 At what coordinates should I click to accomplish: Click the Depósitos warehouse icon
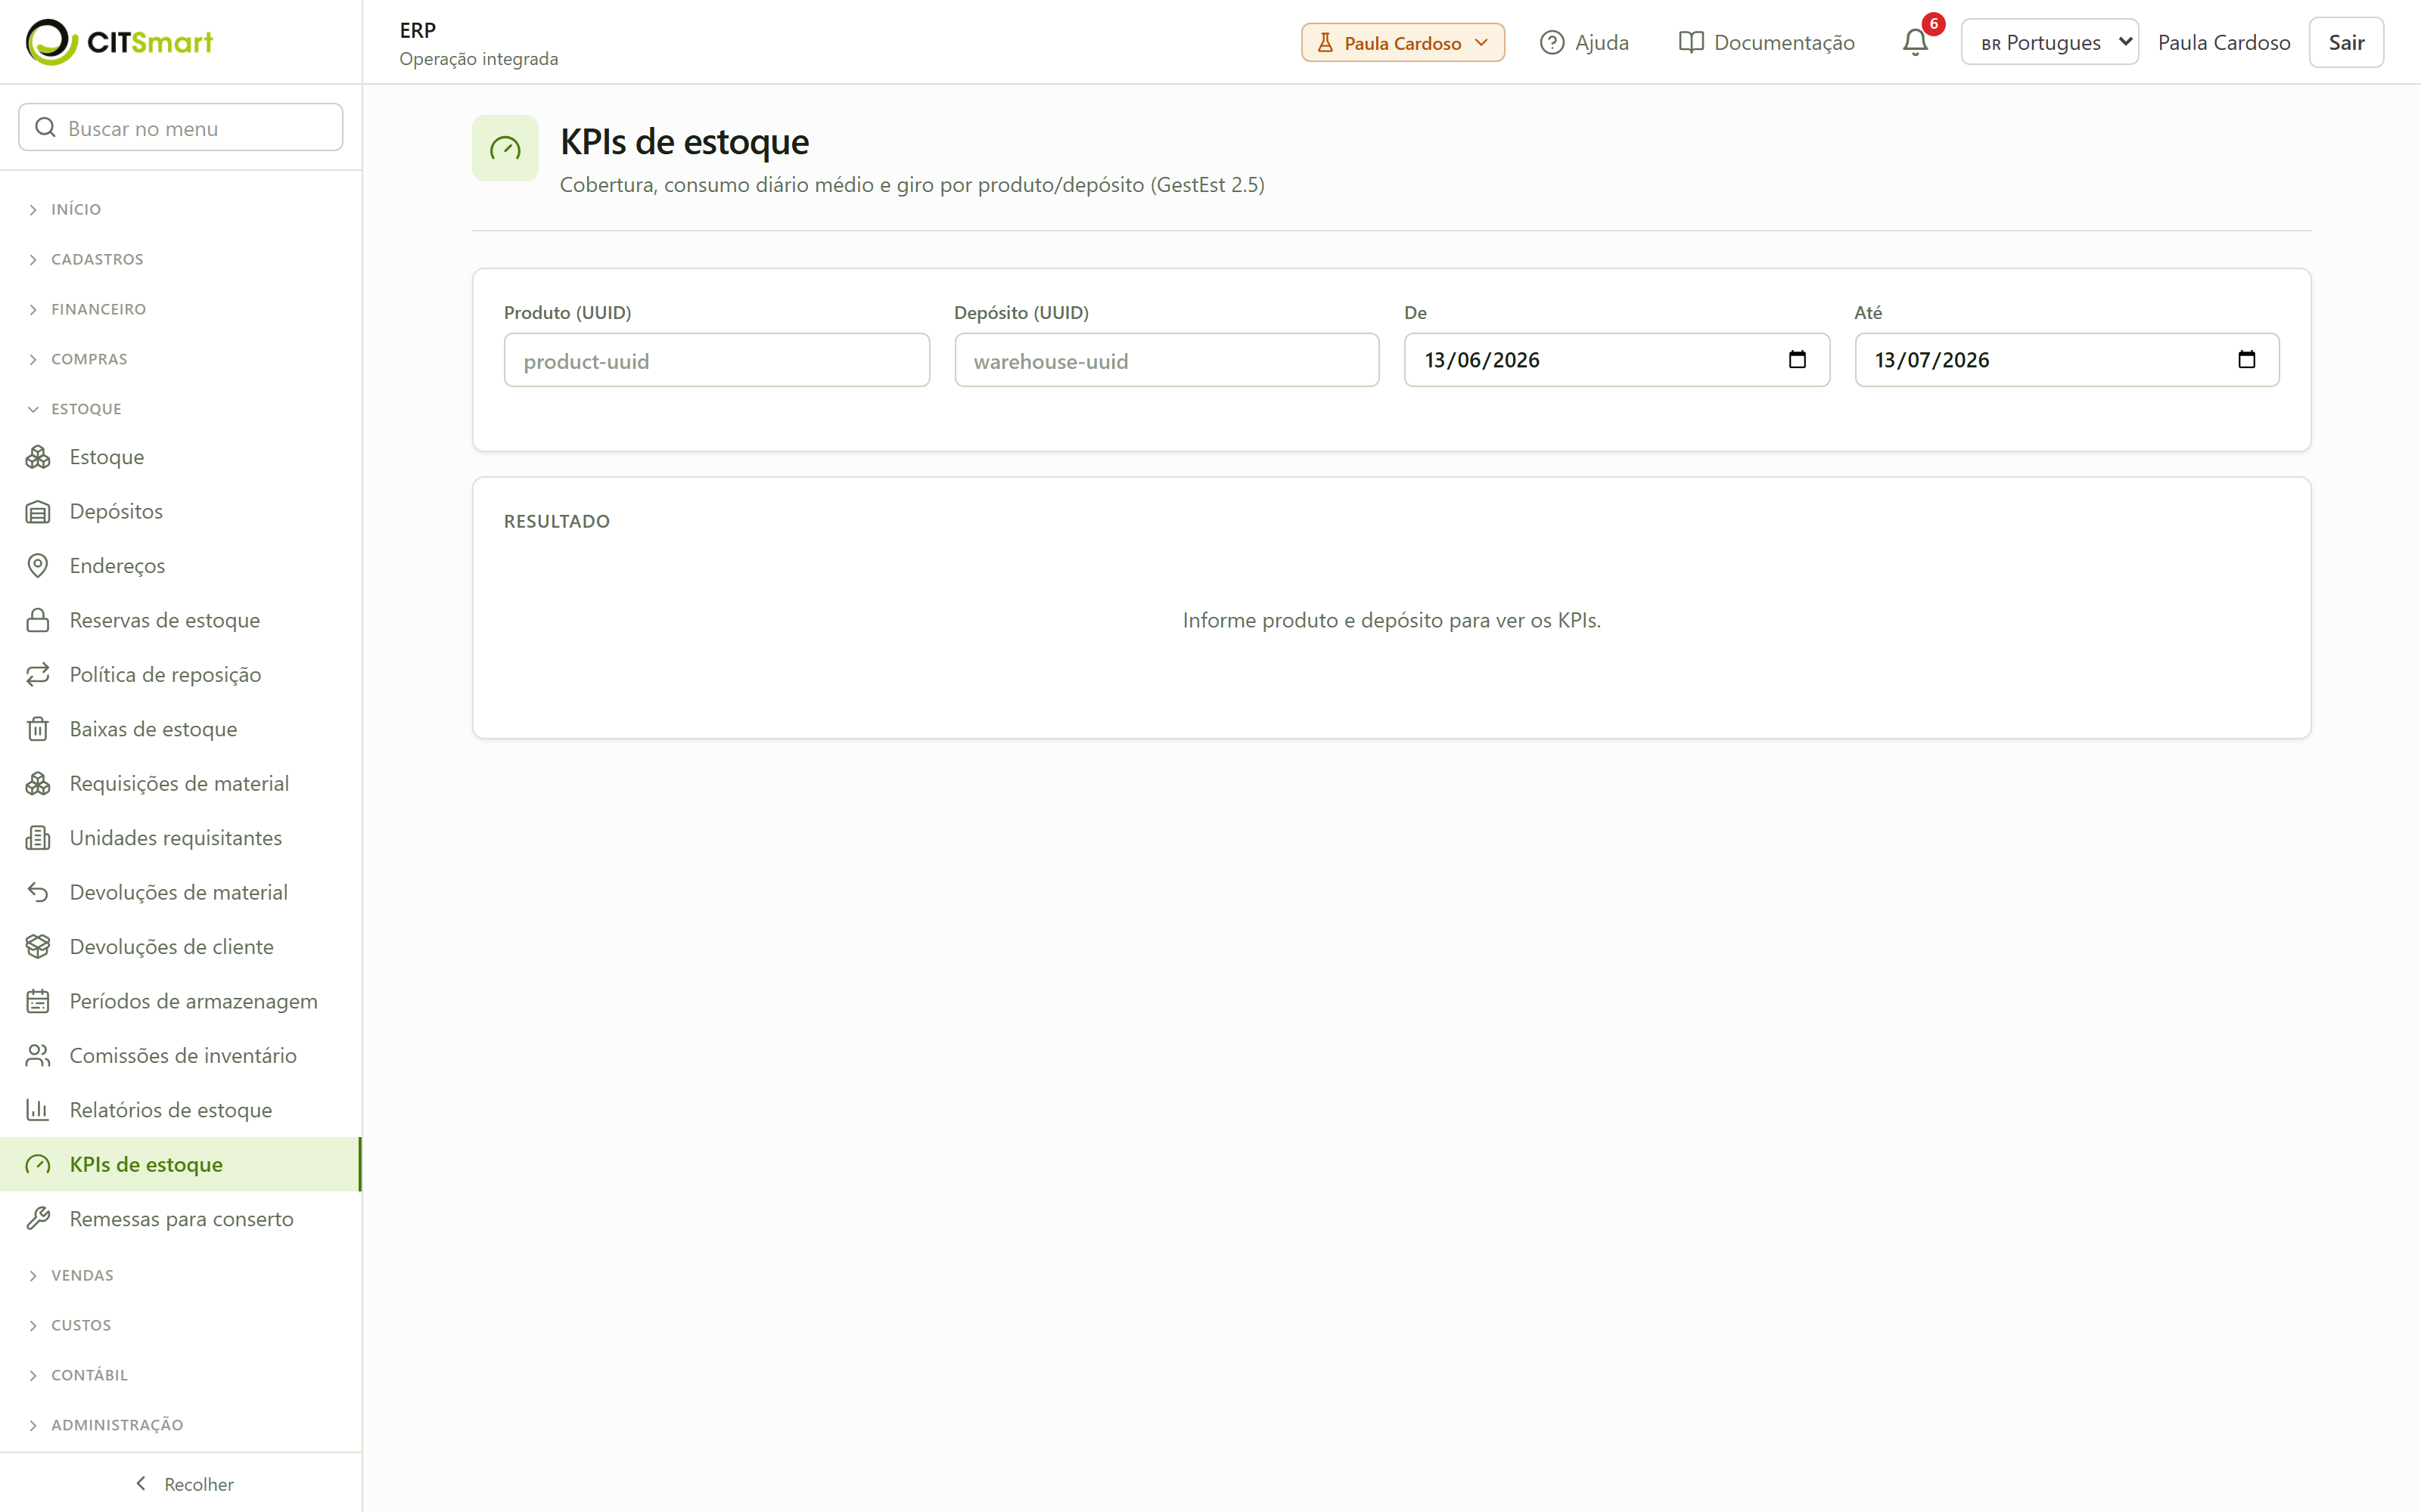pyautogui.click(x=38, y=512)
